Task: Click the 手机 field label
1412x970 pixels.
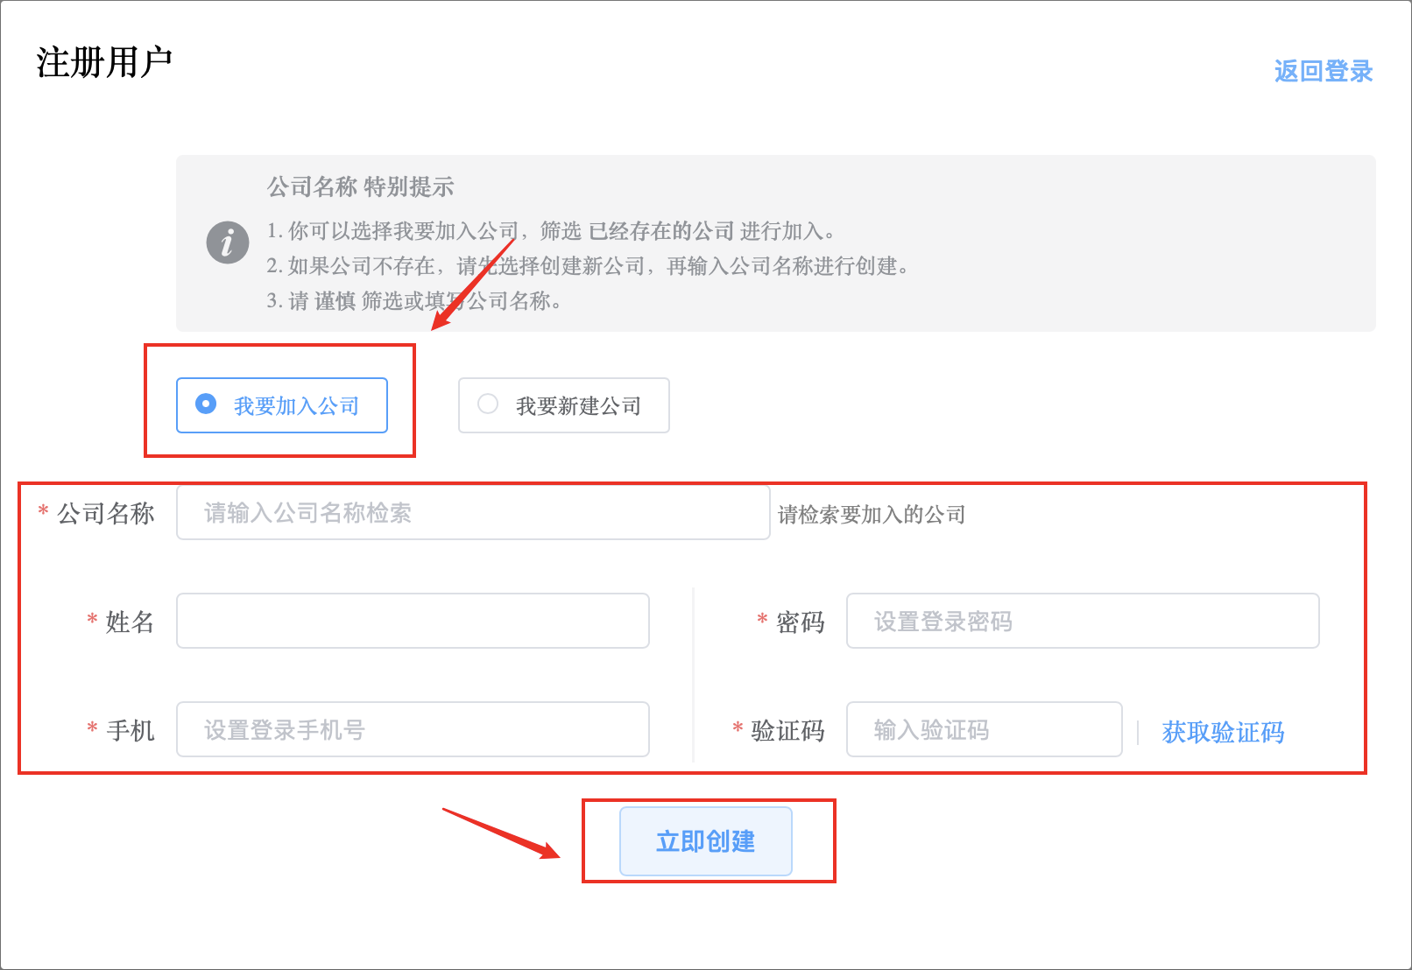Action: point(130,731)
